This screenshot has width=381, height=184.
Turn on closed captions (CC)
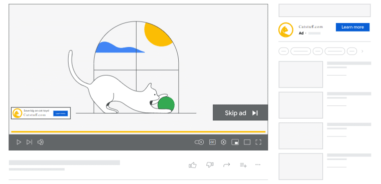(x=212, y=142)
